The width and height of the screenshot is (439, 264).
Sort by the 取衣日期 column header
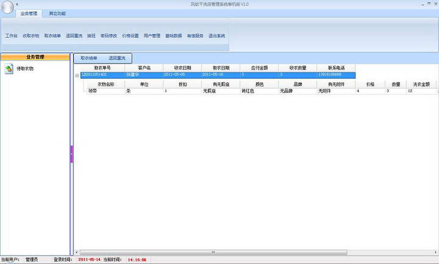click(221, 68)
